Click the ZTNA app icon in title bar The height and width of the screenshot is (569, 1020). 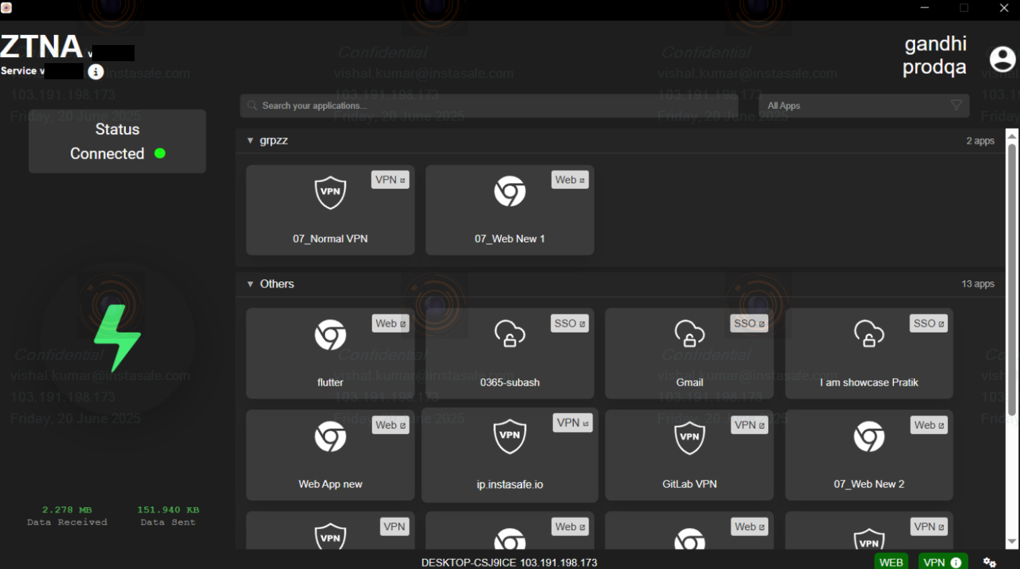click(x=6, y=8)
